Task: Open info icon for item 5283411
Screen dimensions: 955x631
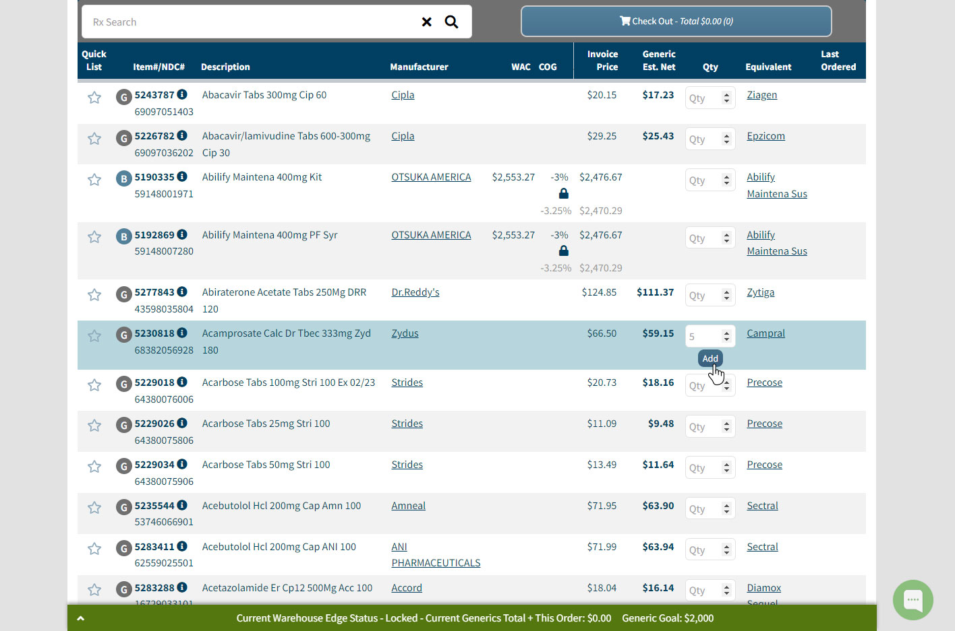Action: point(182,546)
